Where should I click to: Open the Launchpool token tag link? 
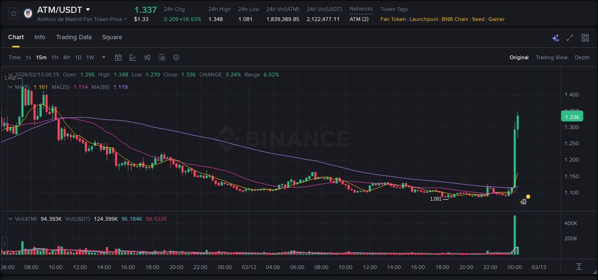tap(423, 19)
